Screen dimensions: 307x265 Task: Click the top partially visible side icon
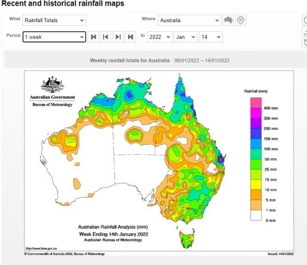[305, 20]
